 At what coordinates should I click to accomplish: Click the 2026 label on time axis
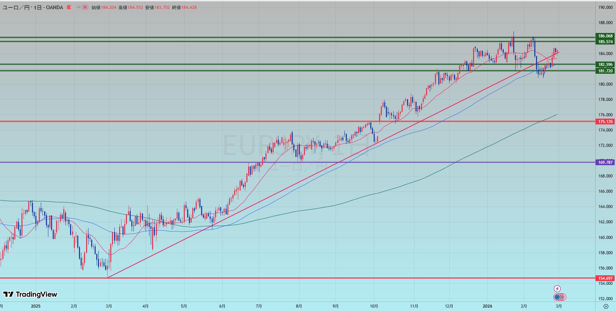click(487, 306)
